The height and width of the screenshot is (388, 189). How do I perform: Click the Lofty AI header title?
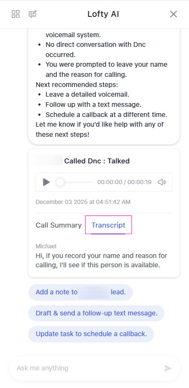103,14
